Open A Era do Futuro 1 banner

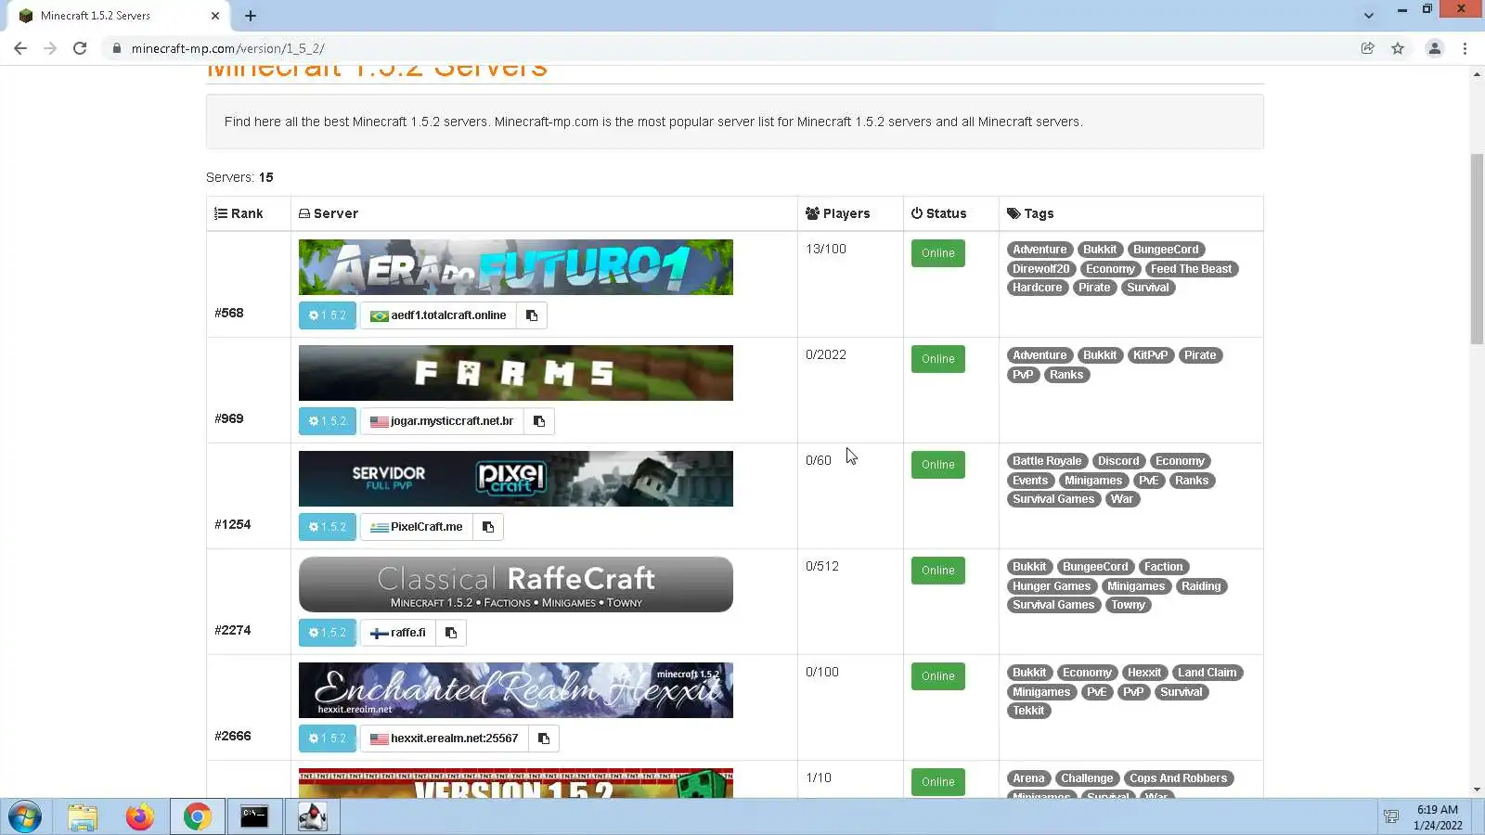[x=516, y=267]
